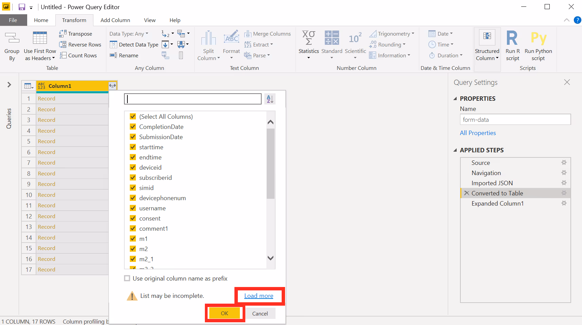Open the Date dropdown
Viewport: 582px width, 325px height.
click(x=441, y=34)
